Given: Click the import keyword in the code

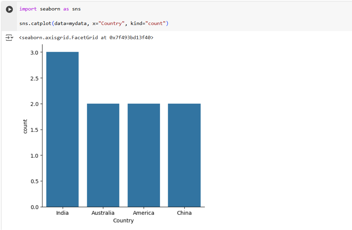Looking at the screenshot, I should click(28, 9).
